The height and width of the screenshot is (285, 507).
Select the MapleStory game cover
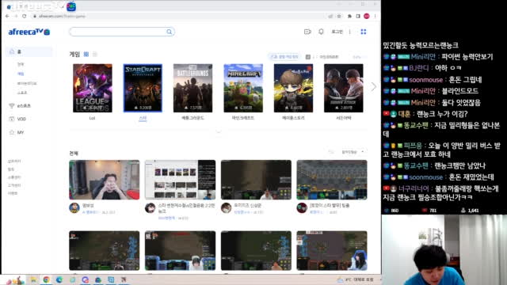tap(293, 88)
